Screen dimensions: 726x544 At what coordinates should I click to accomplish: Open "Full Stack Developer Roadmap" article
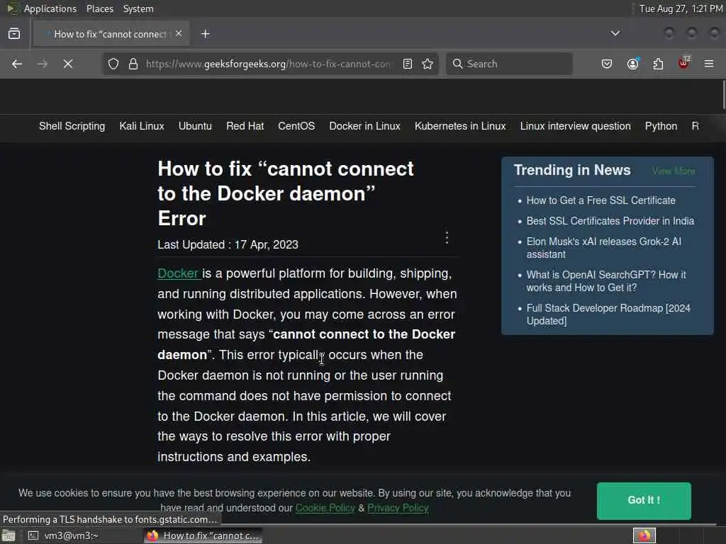click(x=608, y=314)
